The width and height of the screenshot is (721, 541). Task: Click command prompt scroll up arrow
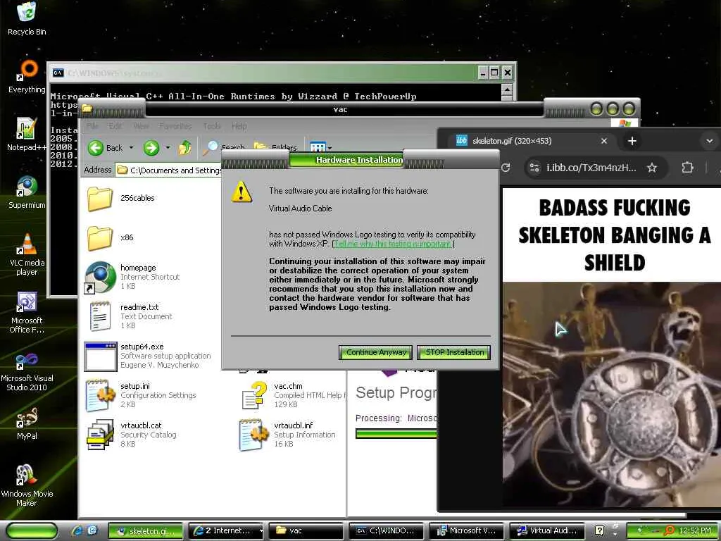(x=507, y=89)
